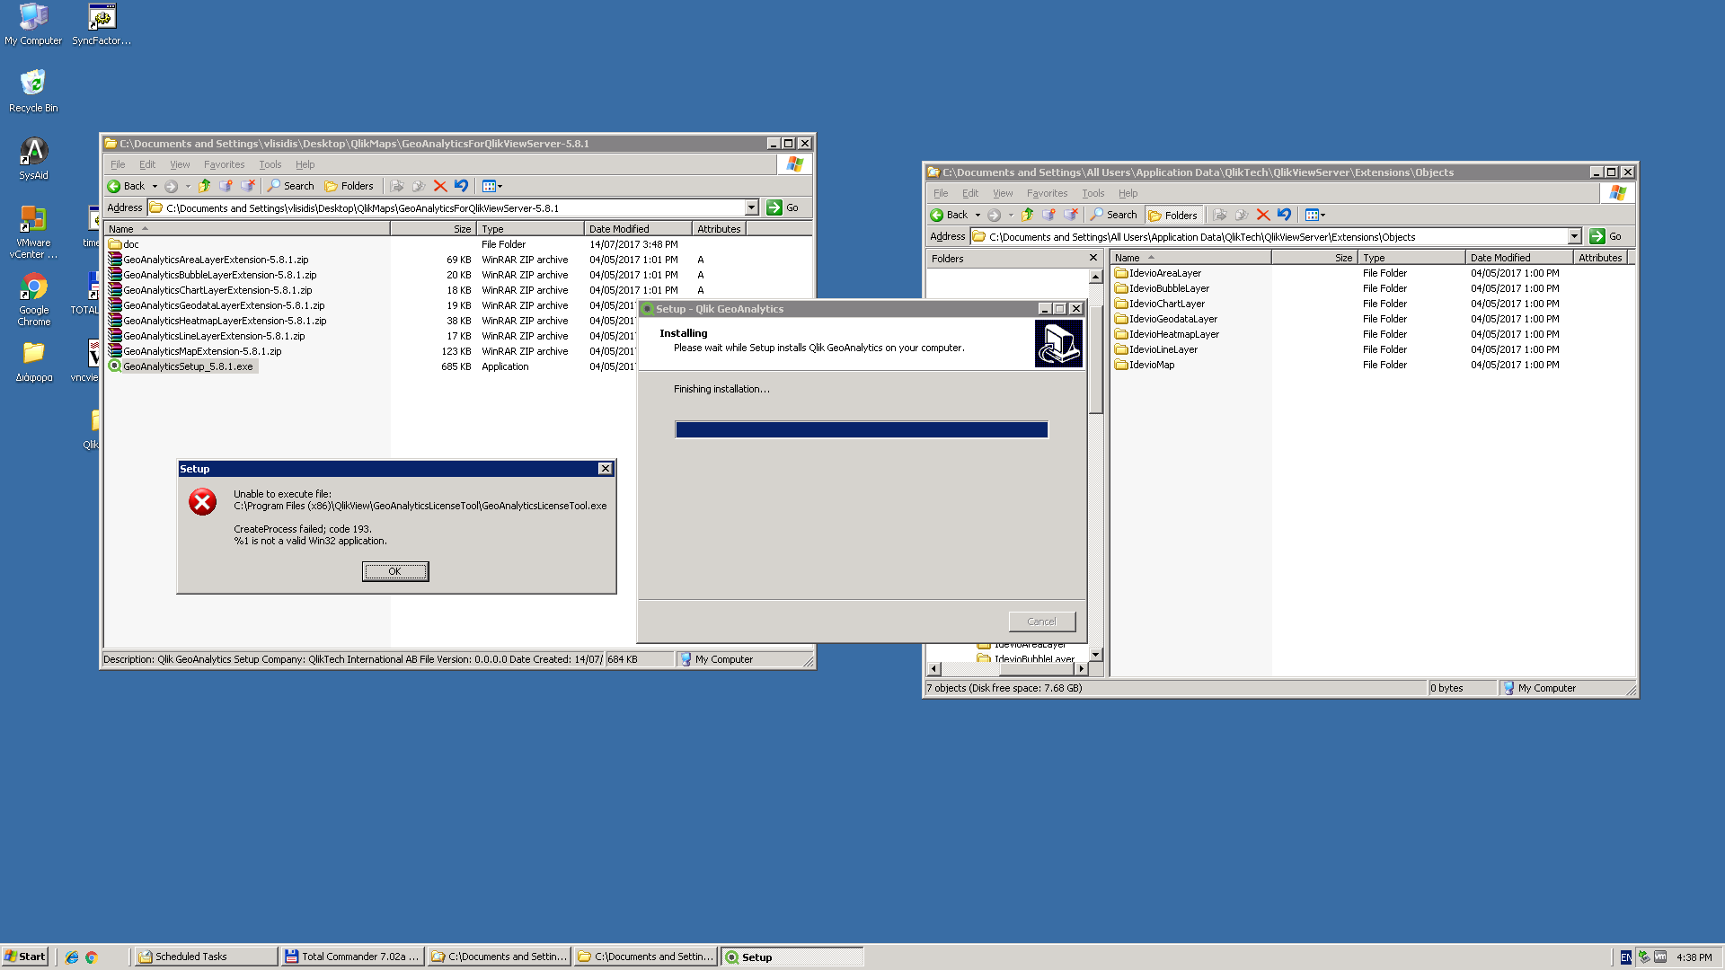Click Go button in Extensions\Objects window

click(1606, 236)
